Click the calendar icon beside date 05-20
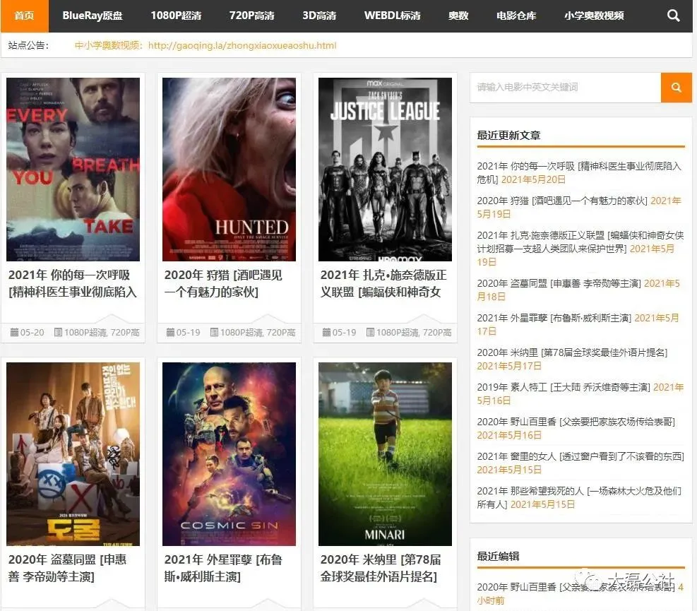The width and height of the screenshot is (697, 611). point(14,332)
